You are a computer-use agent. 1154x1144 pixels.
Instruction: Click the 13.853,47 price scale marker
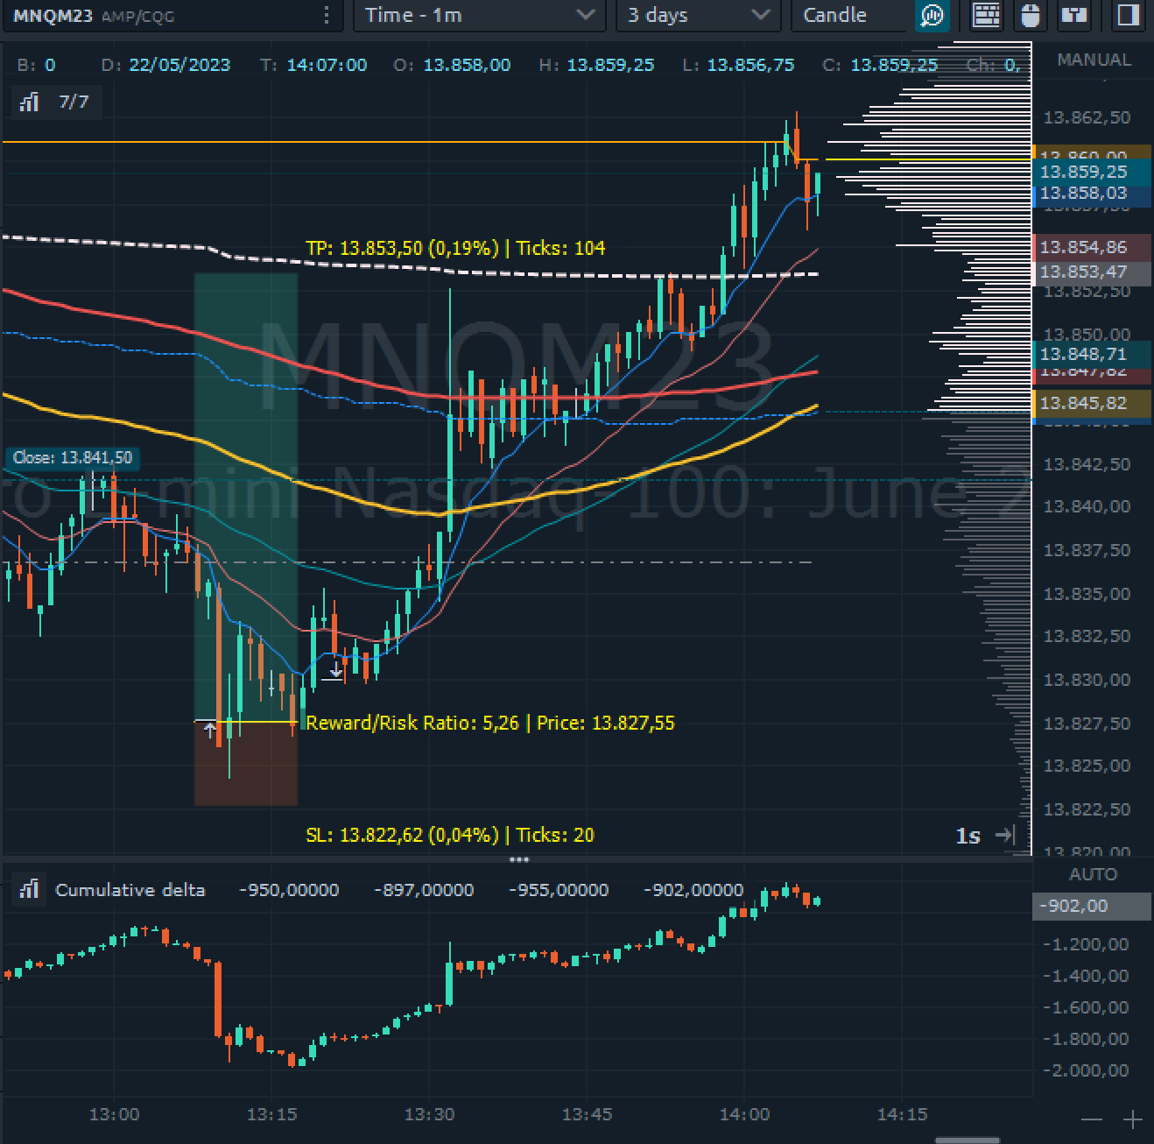pos(1092,272)
